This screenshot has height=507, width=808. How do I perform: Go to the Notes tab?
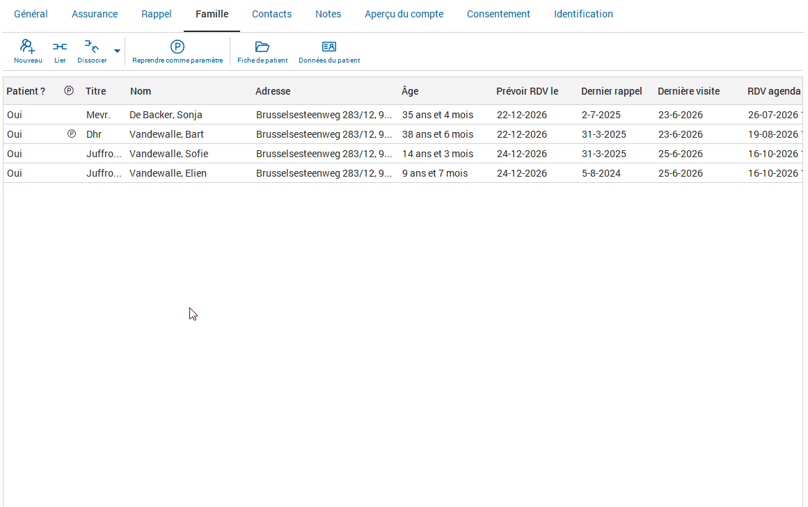(x=328, y=14)
